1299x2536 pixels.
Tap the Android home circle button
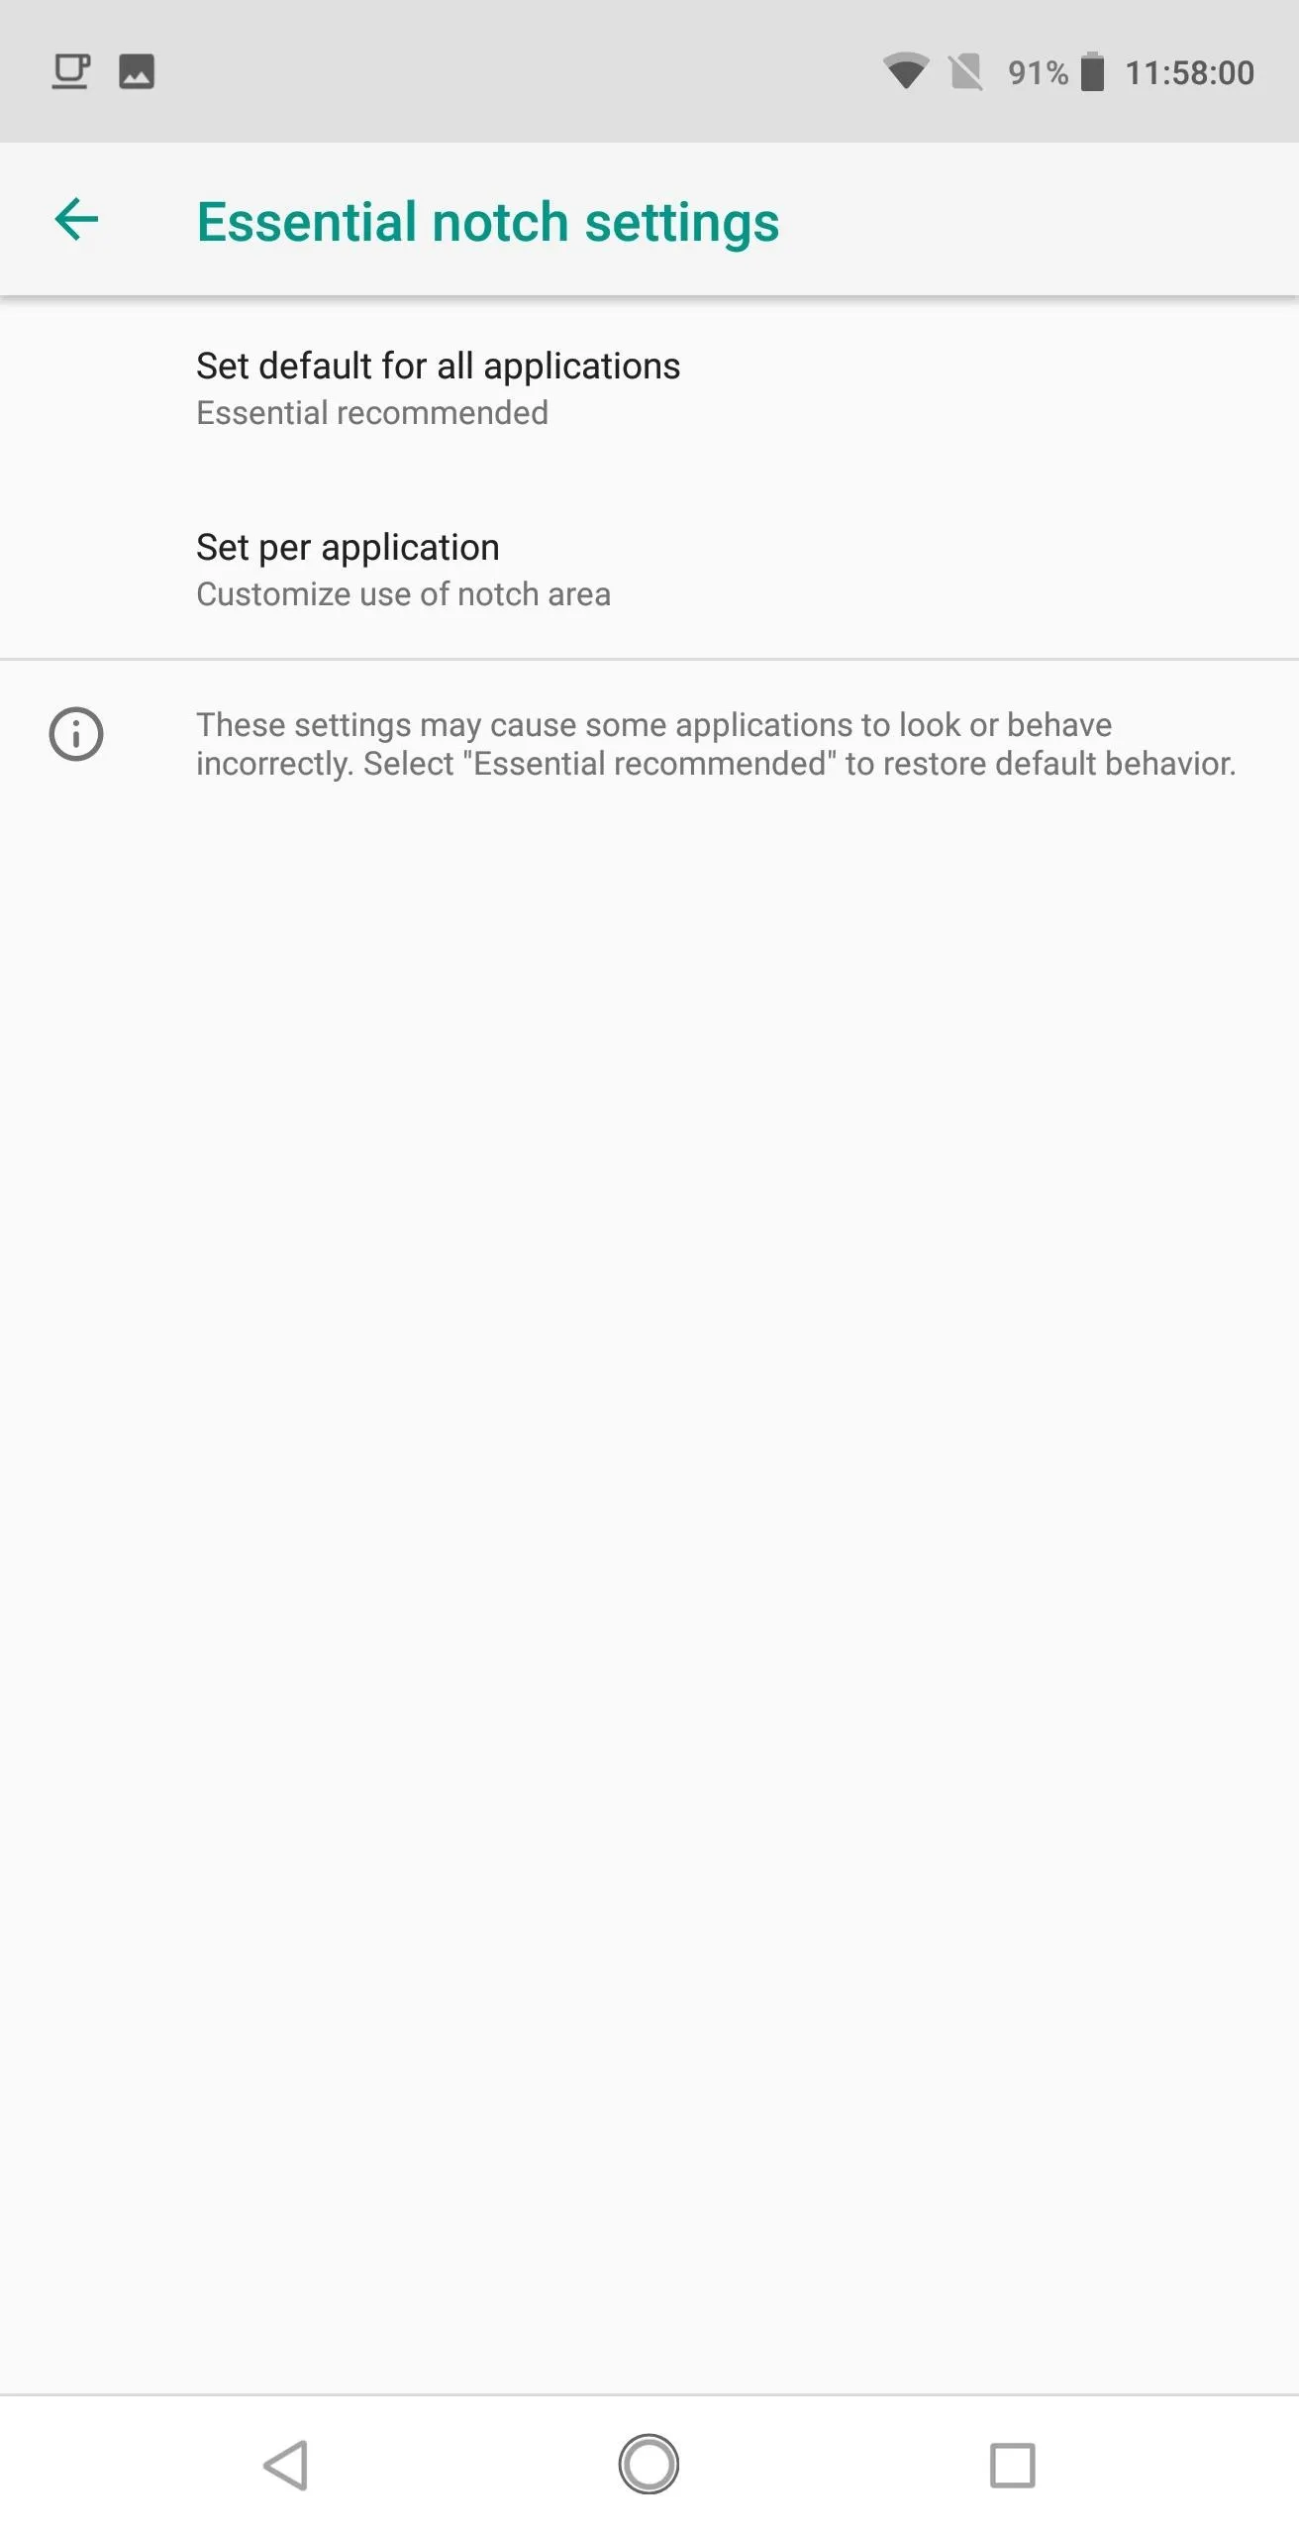point(649,2465)
